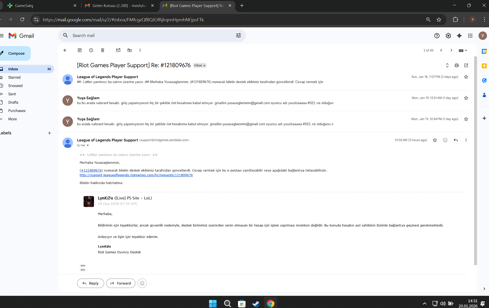Mark conversation as unread
489x308 pixels.
coord(118,50)
